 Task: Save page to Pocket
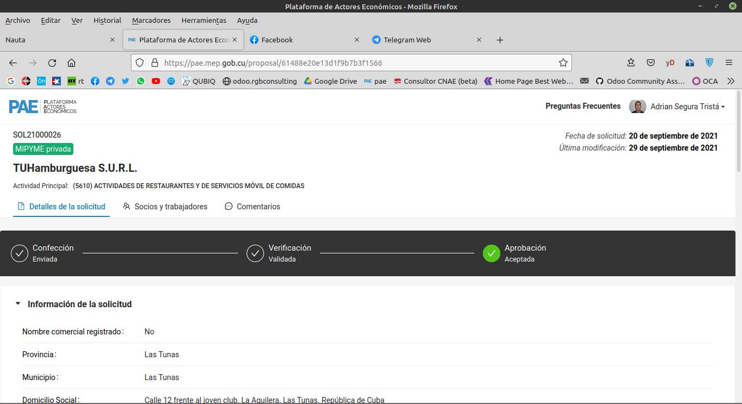click(x=650, y=63)
